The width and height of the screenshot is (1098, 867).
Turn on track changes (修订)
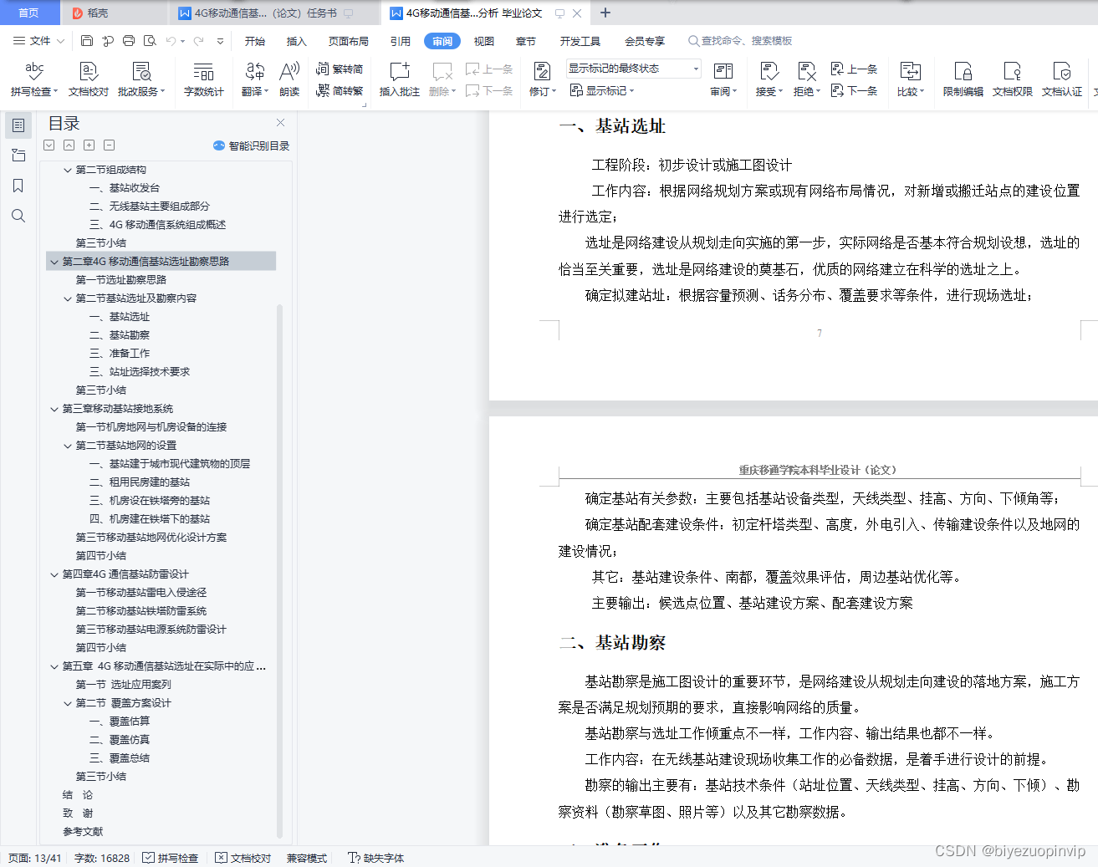(x=542, y=79)
